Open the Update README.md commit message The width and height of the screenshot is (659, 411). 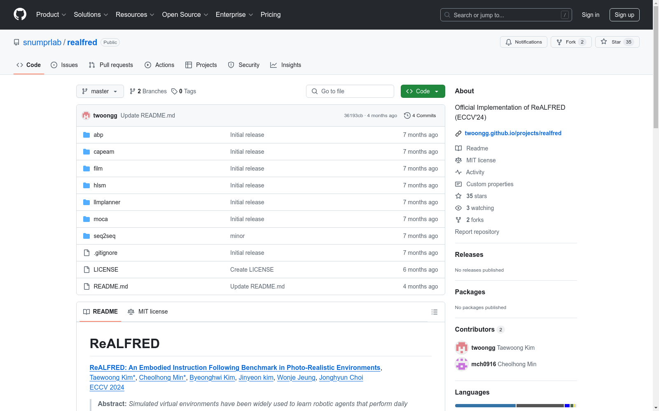[x=148, y=115]
